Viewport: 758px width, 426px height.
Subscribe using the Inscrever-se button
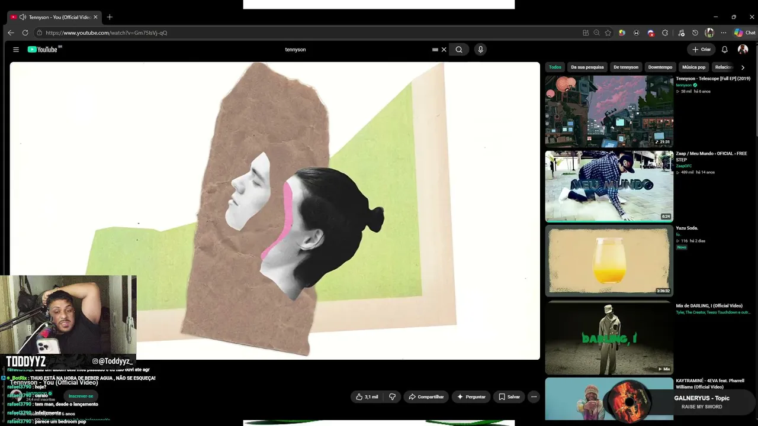(x=81, y=396)
